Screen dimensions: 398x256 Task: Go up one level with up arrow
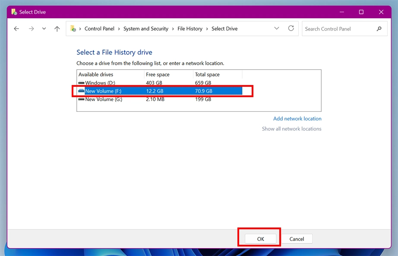(57, 28)
